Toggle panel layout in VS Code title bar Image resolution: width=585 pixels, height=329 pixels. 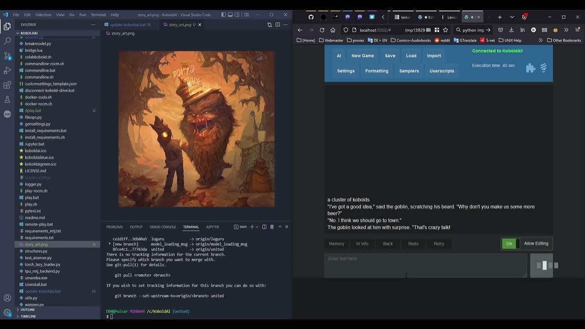pyautogui.click(x=230, y=15)
